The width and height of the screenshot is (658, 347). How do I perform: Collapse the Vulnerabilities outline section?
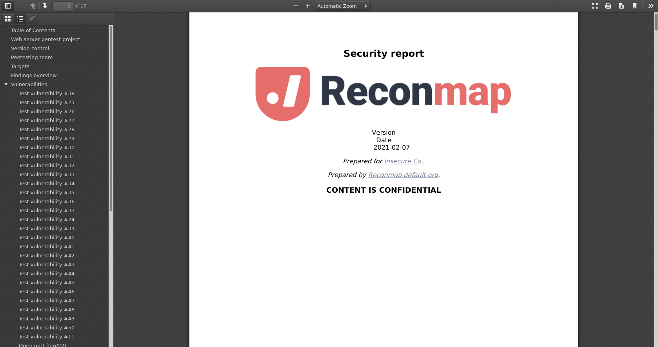[6, 84]
